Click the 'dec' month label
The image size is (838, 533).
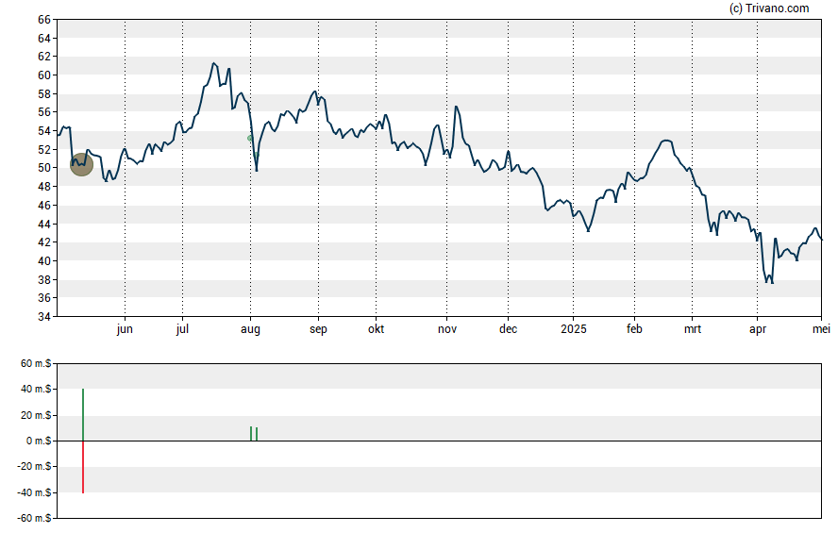coord(509,329)
